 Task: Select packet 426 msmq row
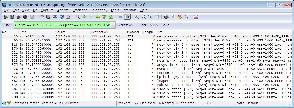pos(147,69)
